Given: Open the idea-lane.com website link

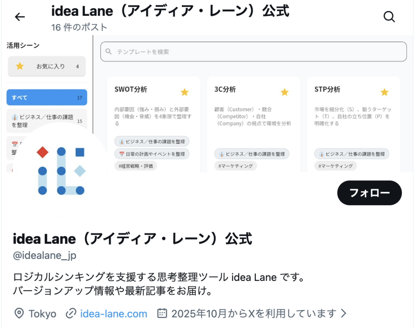Looking at the screenshot, I should point(114,313).
